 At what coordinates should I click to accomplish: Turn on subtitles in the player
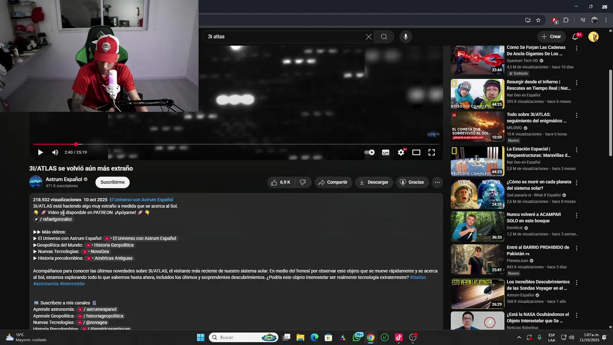tap(386, 152)
